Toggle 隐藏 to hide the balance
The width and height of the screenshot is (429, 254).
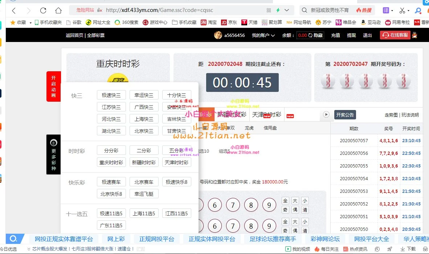[x=315, y=35]
